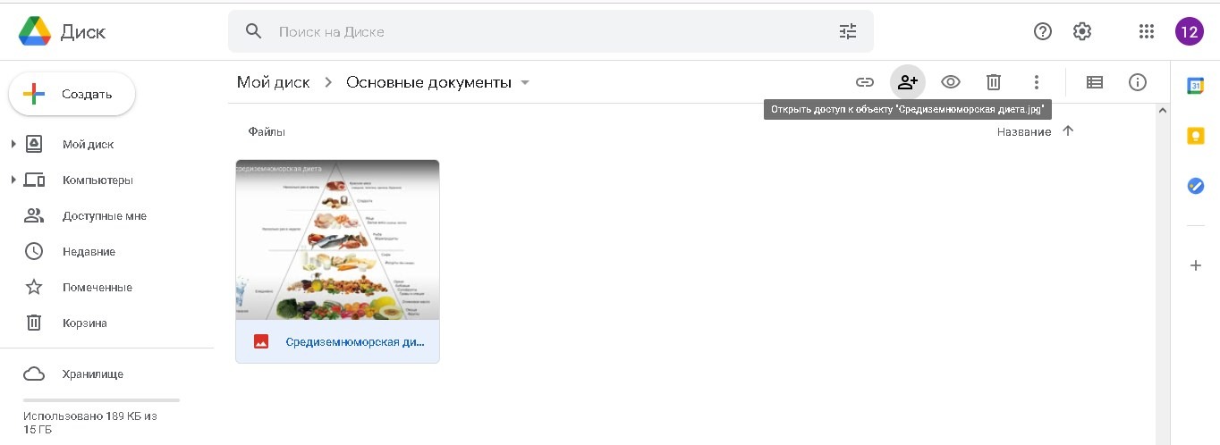Open the Settings gear icon
1220x445 pixels.
pyautogui.click(x=1081, y=31)
